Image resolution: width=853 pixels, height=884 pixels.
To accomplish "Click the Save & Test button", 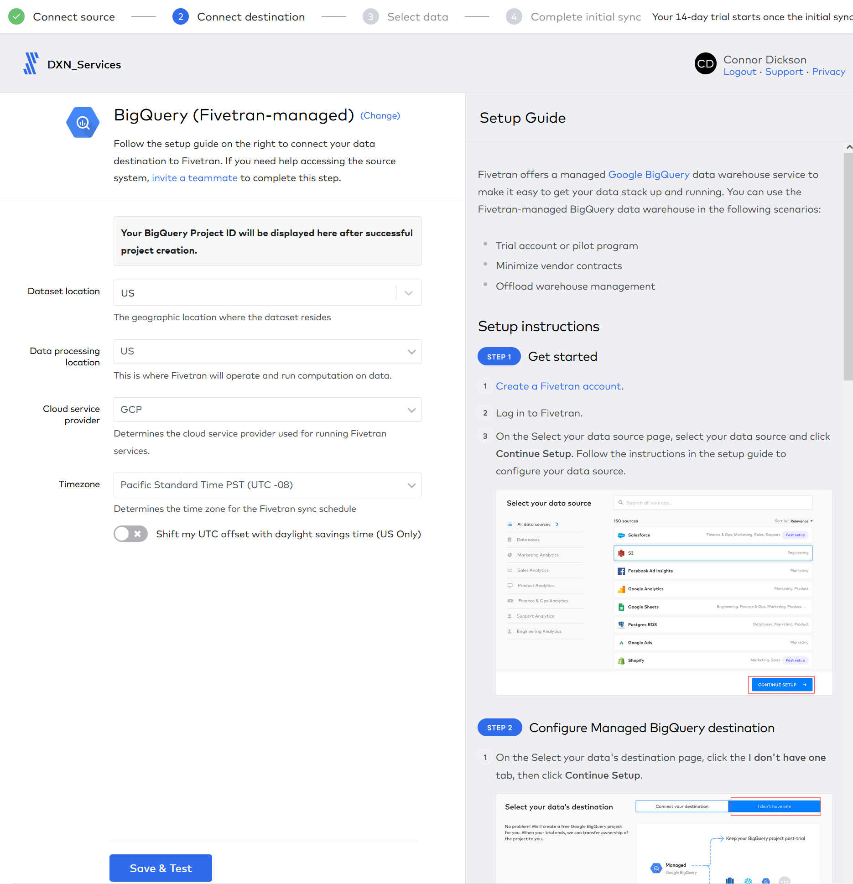I will 161,868.
